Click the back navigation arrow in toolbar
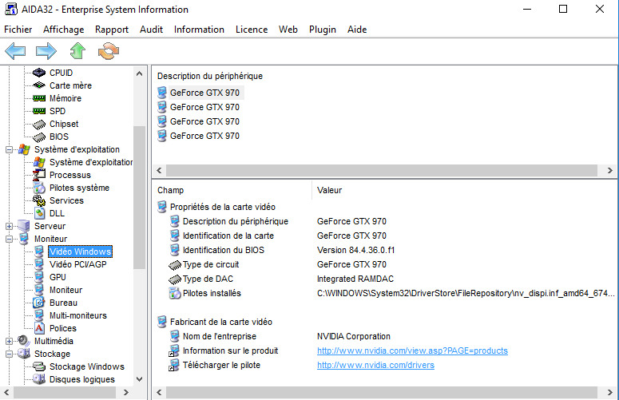 (15, 52)
